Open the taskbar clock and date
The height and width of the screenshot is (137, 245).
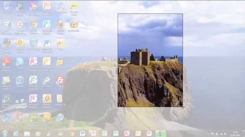pos(235,134)
